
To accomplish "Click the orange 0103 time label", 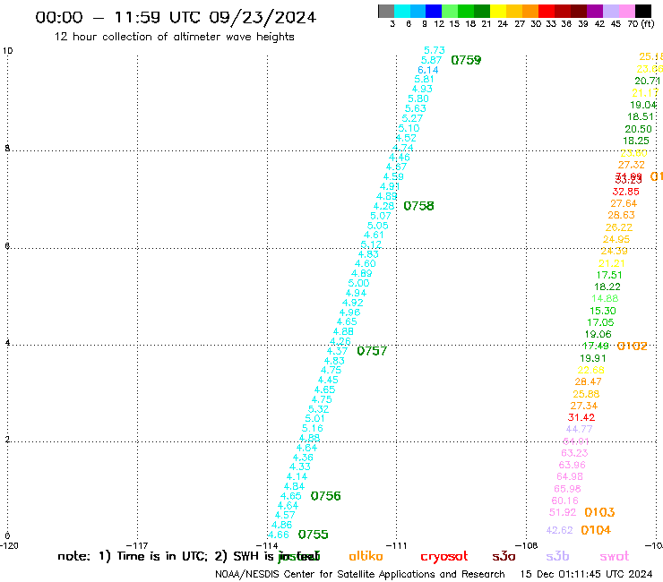I will click(599, 512).
